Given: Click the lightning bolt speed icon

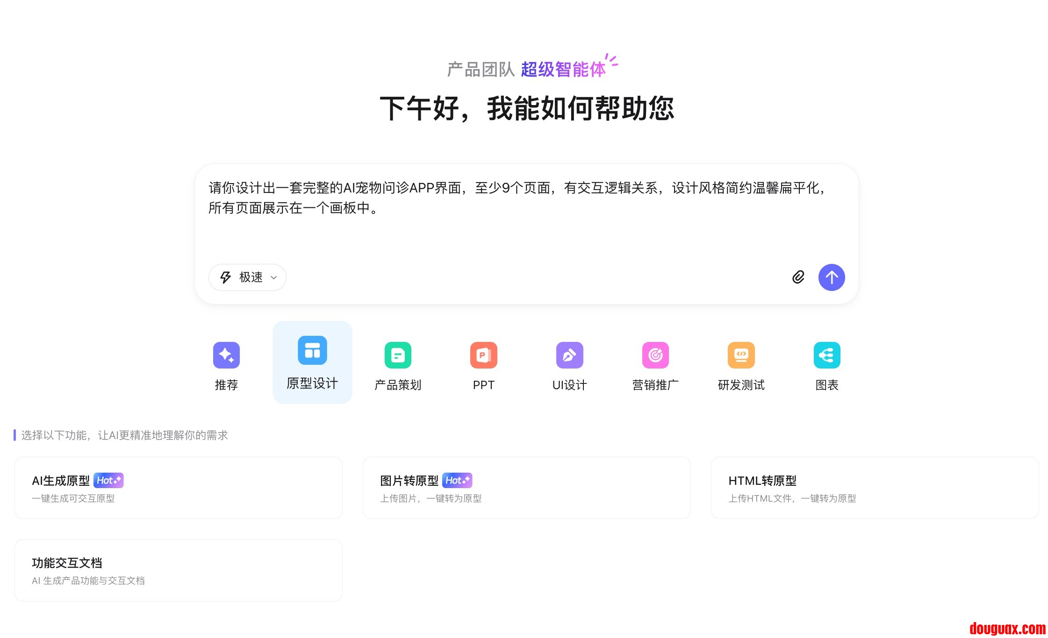Looking at the screenshot, I should point(226,277).
